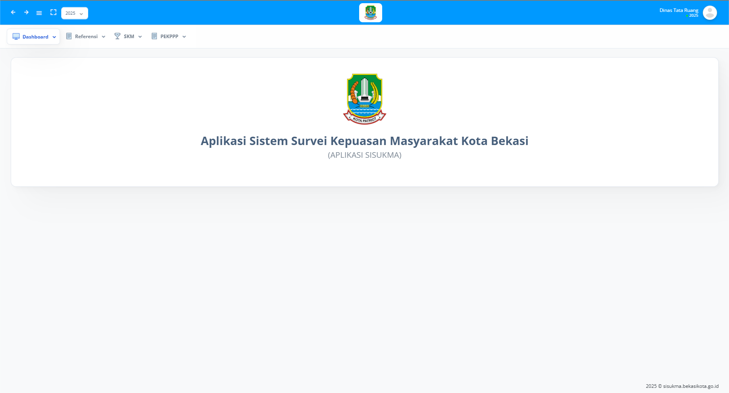729x393 pixels.
Task: Click the SKM trophy icon
Action: [117, 36]
